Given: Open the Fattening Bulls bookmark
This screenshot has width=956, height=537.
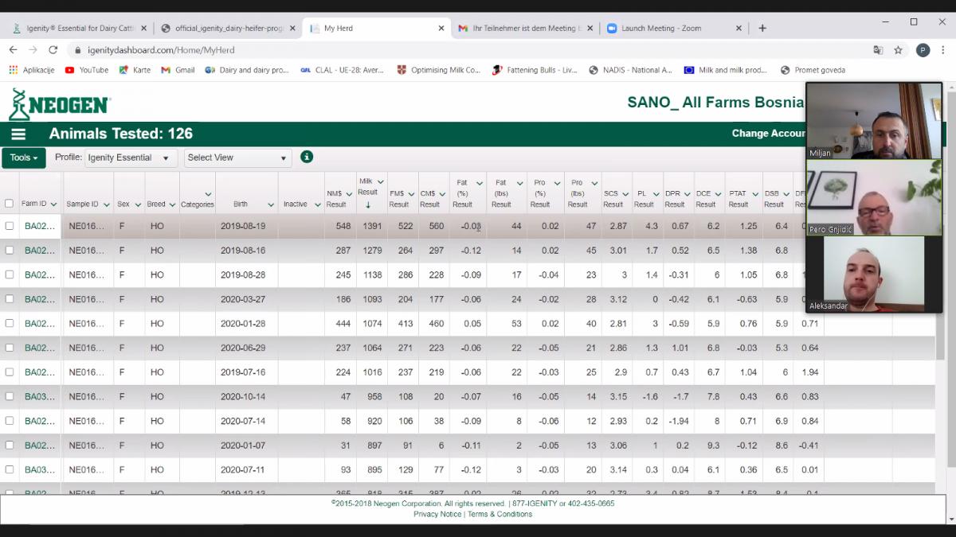Looking at the screenshot, I should point(535,70).
